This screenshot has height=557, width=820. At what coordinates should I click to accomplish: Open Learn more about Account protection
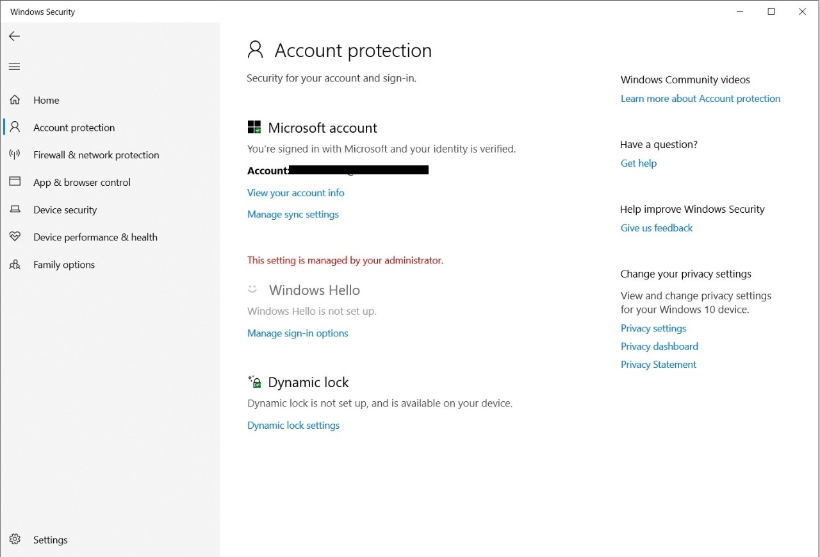pos(700,99)
